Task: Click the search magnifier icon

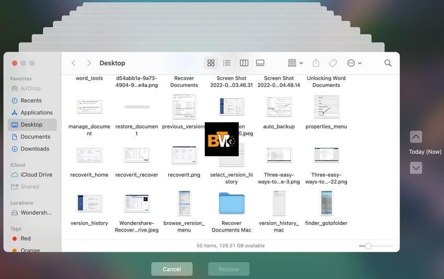Action: pyautogui.click(x=388, y=63)
